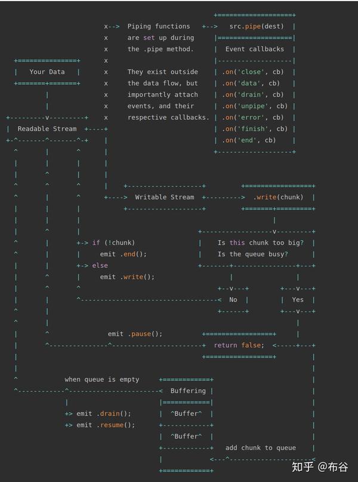358x482 pixels.
Task: Select 'when queue is empty' text
Action: tap(102, 379)
